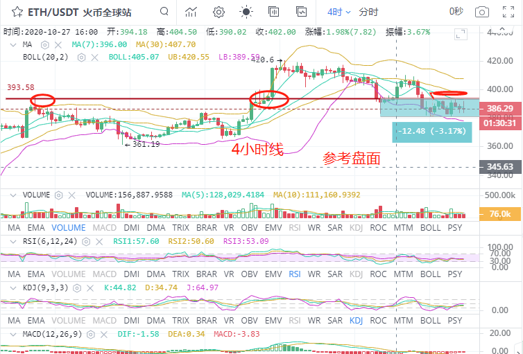
Task: Click the DIF:-1.58 value in MACD
Action: click(x=138, y=334)
